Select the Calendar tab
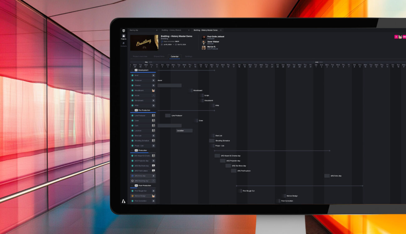The image size is (406, 234). tap(175, 56)
